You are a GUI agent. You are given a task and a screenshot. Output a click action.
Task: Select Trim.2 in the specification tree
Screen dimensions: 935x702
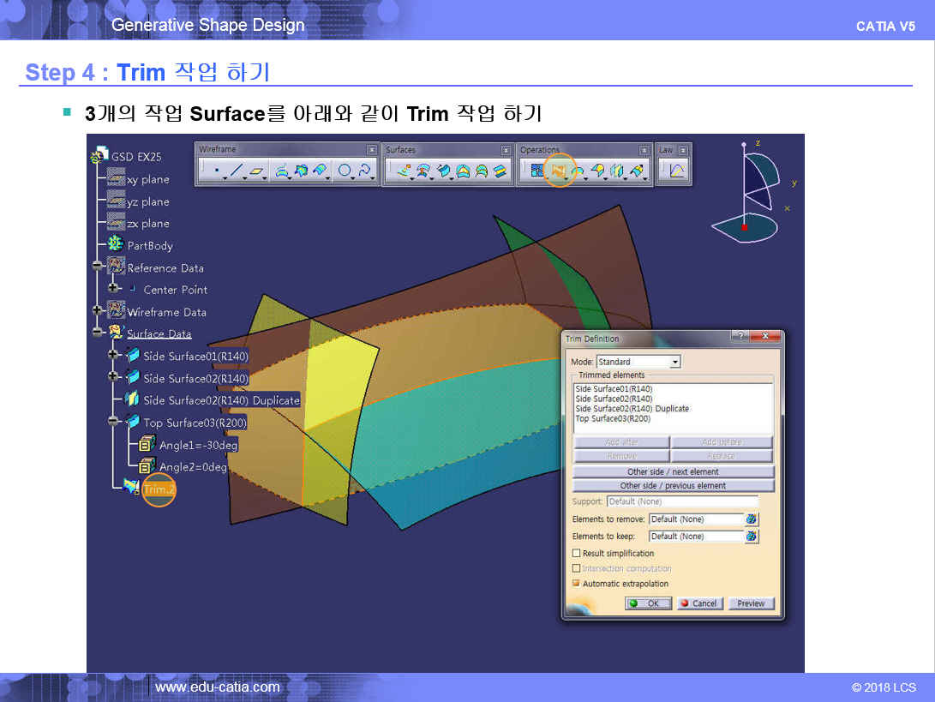tap(159, 489)
